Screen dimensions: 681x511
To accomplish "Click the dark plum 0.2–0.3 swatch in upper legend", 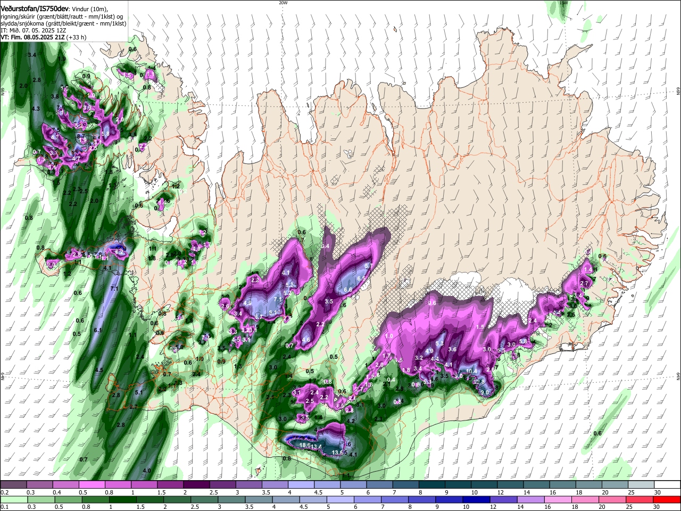I will tap(13, 484).
